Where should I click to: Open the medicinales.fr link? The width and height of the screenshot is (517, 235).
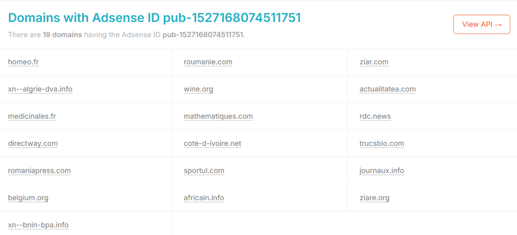[32, 116]
